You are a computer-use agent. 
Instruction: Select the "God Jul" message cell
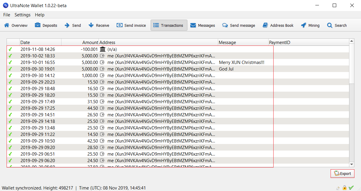(226, 69)
